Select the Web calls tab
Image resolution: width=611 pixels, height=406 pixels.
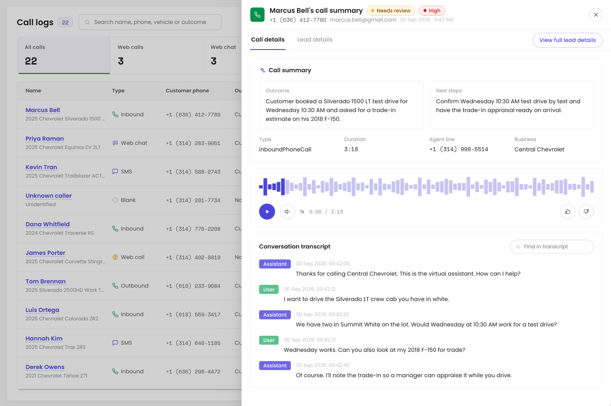[156, 55]
